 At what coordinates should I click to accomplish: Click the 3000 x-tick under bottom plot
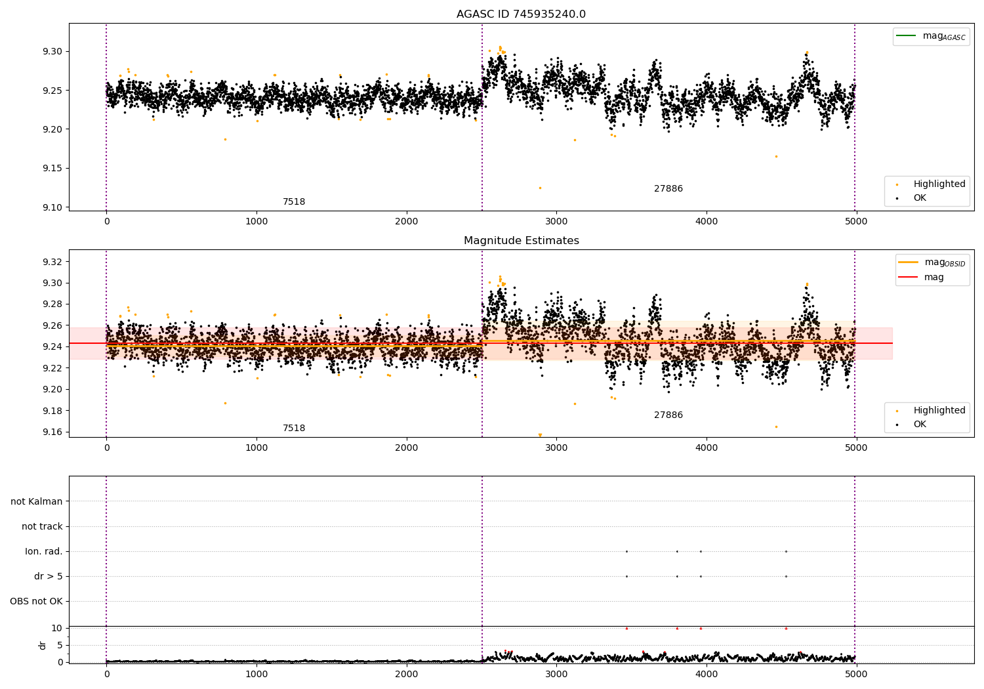556,674
